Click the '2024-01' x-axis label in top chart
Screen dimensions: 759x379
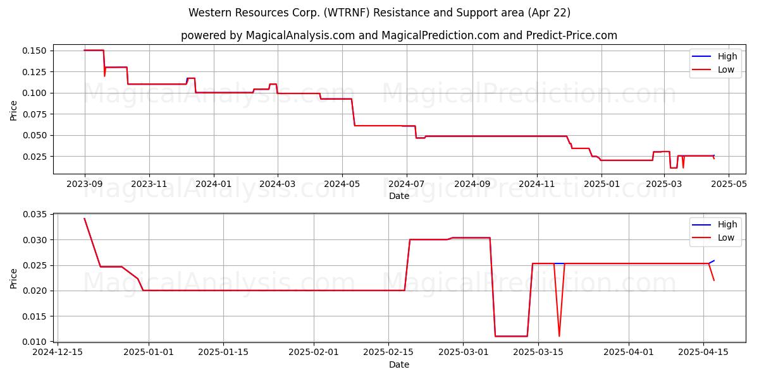tap(214, 183)
